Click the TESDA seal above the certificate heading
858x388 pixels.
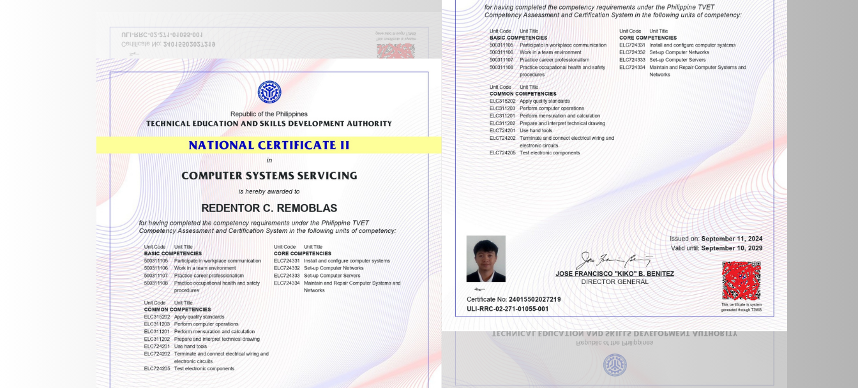pos(269,92)
